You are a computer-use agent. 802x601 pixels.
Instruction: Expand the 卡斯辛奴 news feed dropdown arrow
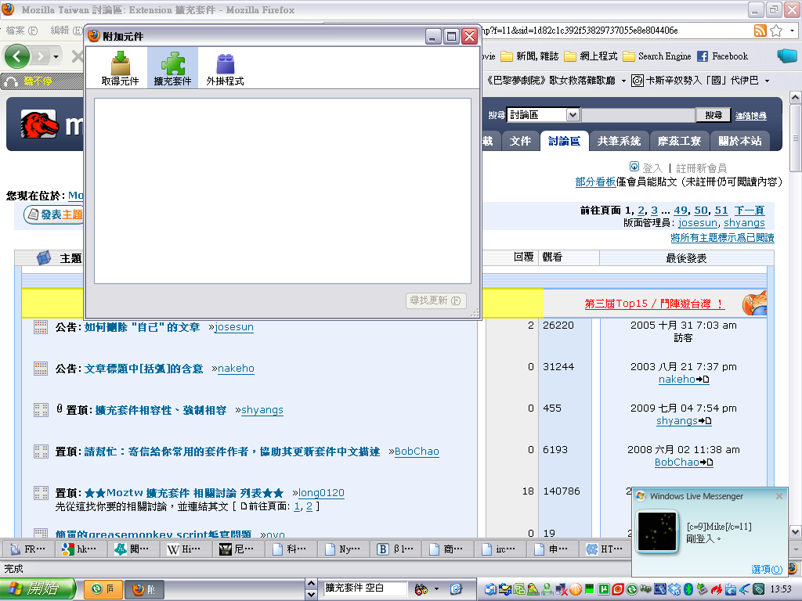[767, 81]
